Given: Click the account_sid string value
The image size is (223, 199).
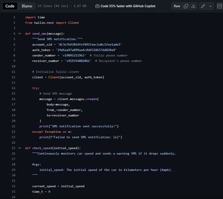Looking at the screenshot, I should click(90, 44).
